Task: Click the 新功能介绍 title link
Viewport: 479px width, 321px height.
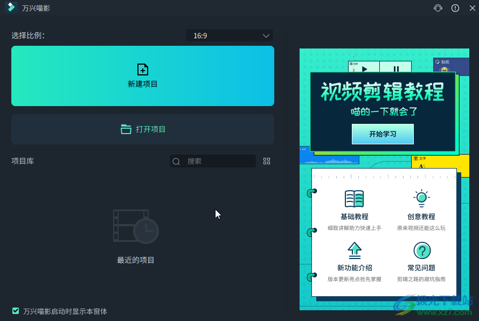Action: pos(355,268)
